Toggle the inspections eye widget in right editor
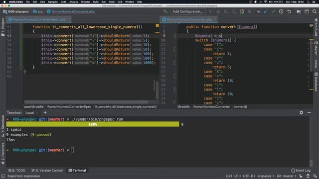The width and height of the screenshot is (319, 179). [x=311, y=25]
